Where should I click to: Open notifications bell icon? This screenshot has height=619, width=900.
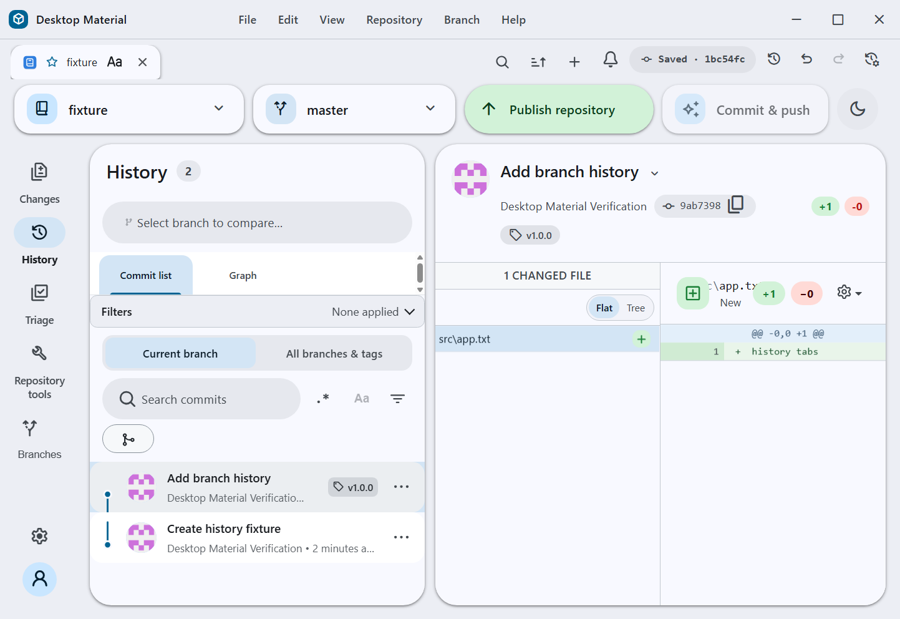(611, 59)
